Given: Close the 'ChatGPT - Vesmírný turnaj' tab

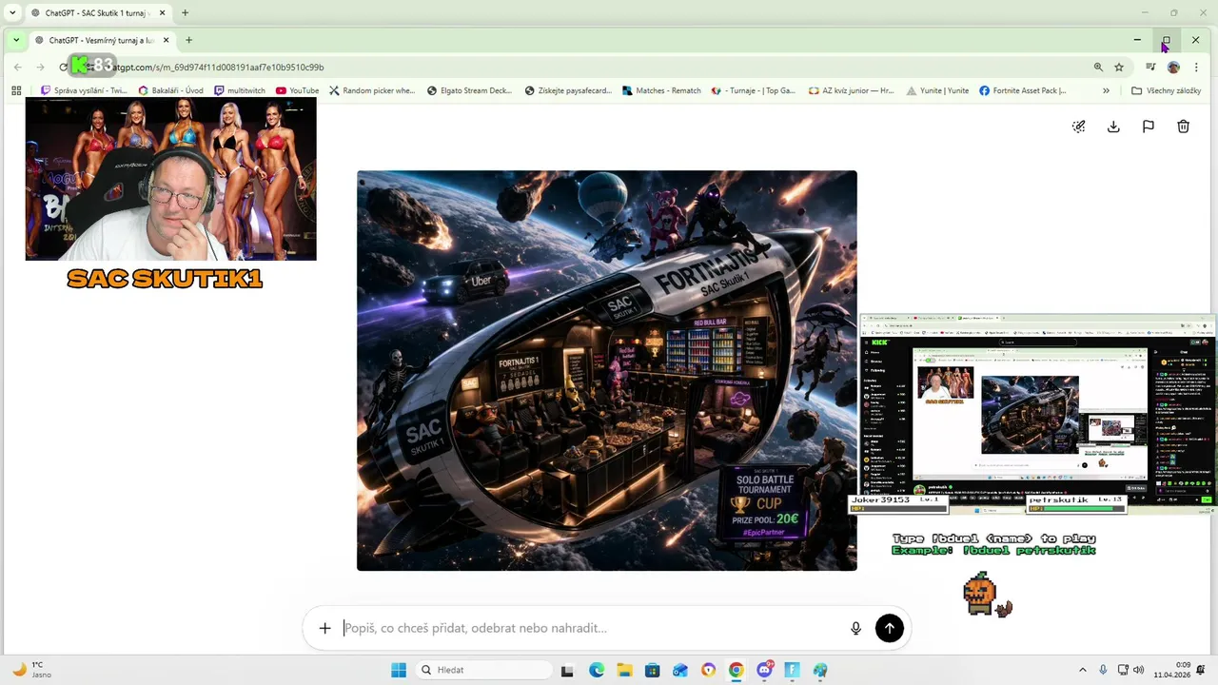Looking at the screenshot, I should (x=167, y=40).
